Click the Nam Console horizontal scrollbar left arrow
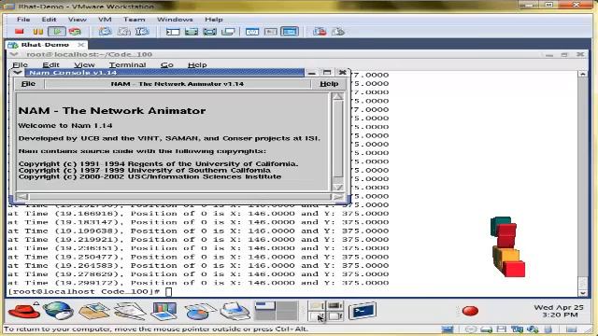The image size is (598, 336). pos(21,197)
